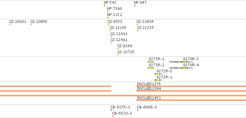Open the GS:11838 label
Screen dimensions: 246x118
[x=145, y=22]
